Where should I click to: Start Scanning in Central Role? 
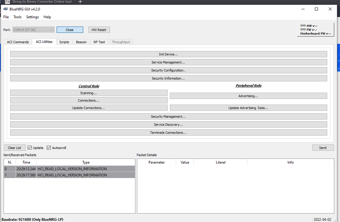pos(89,93)
